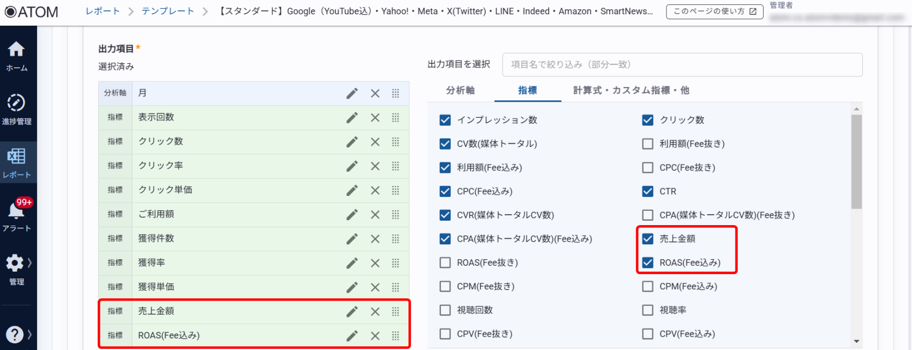
Task: Expand the 管理 settings menu in sidebar
Action: 18,269
